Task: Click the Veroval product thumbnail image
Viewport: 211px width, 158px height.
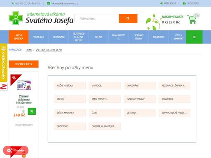Action: click(24, 85)
